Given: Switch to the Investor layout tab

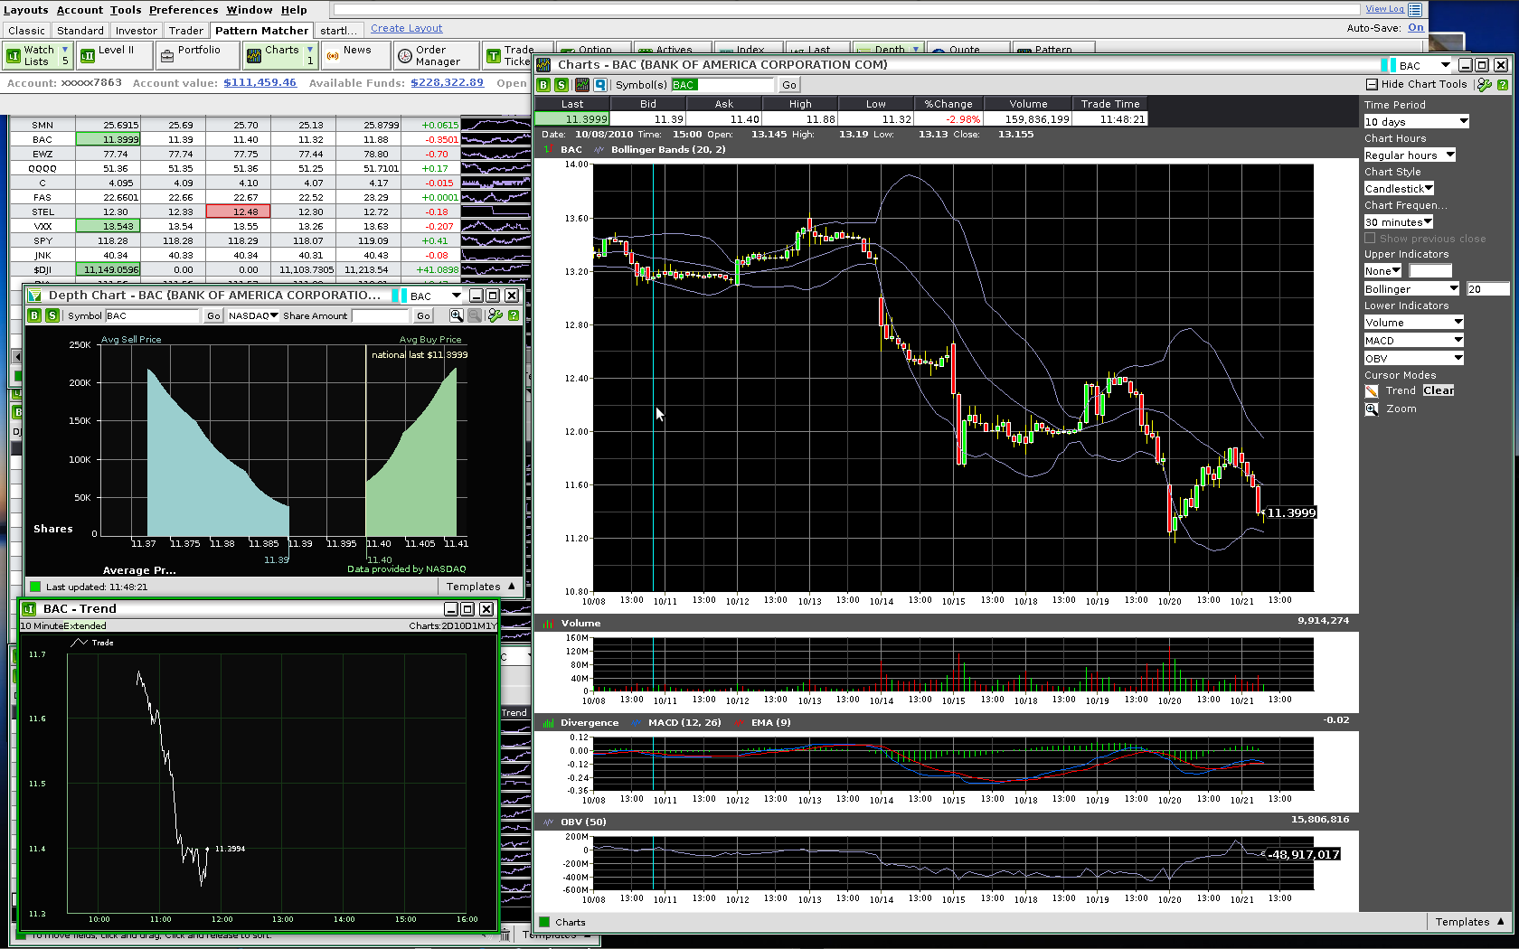Looking at the screenshot, I should point(136,31).
